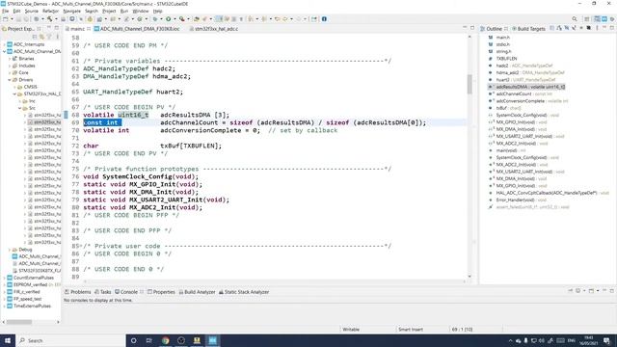Switch to the blue Device Configuration perspective icon
617x347 pixels.
604,19
